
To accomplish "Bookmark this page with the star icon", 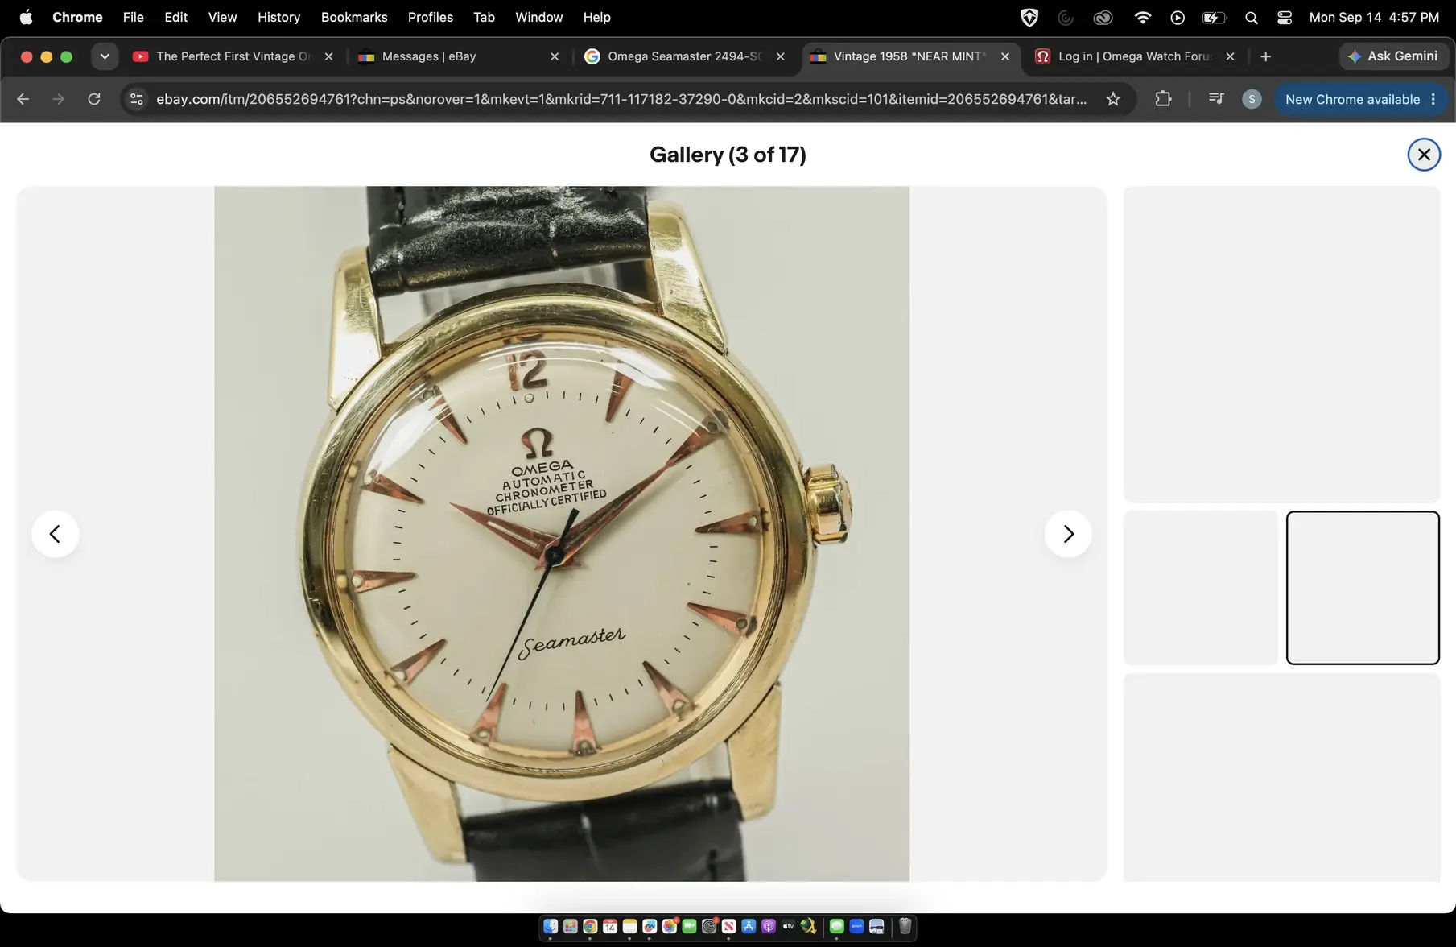I will coord(1113,99).
